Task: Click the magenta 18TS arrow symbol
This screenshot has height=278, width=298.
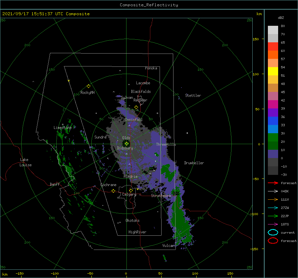Action: coord(273,224)
